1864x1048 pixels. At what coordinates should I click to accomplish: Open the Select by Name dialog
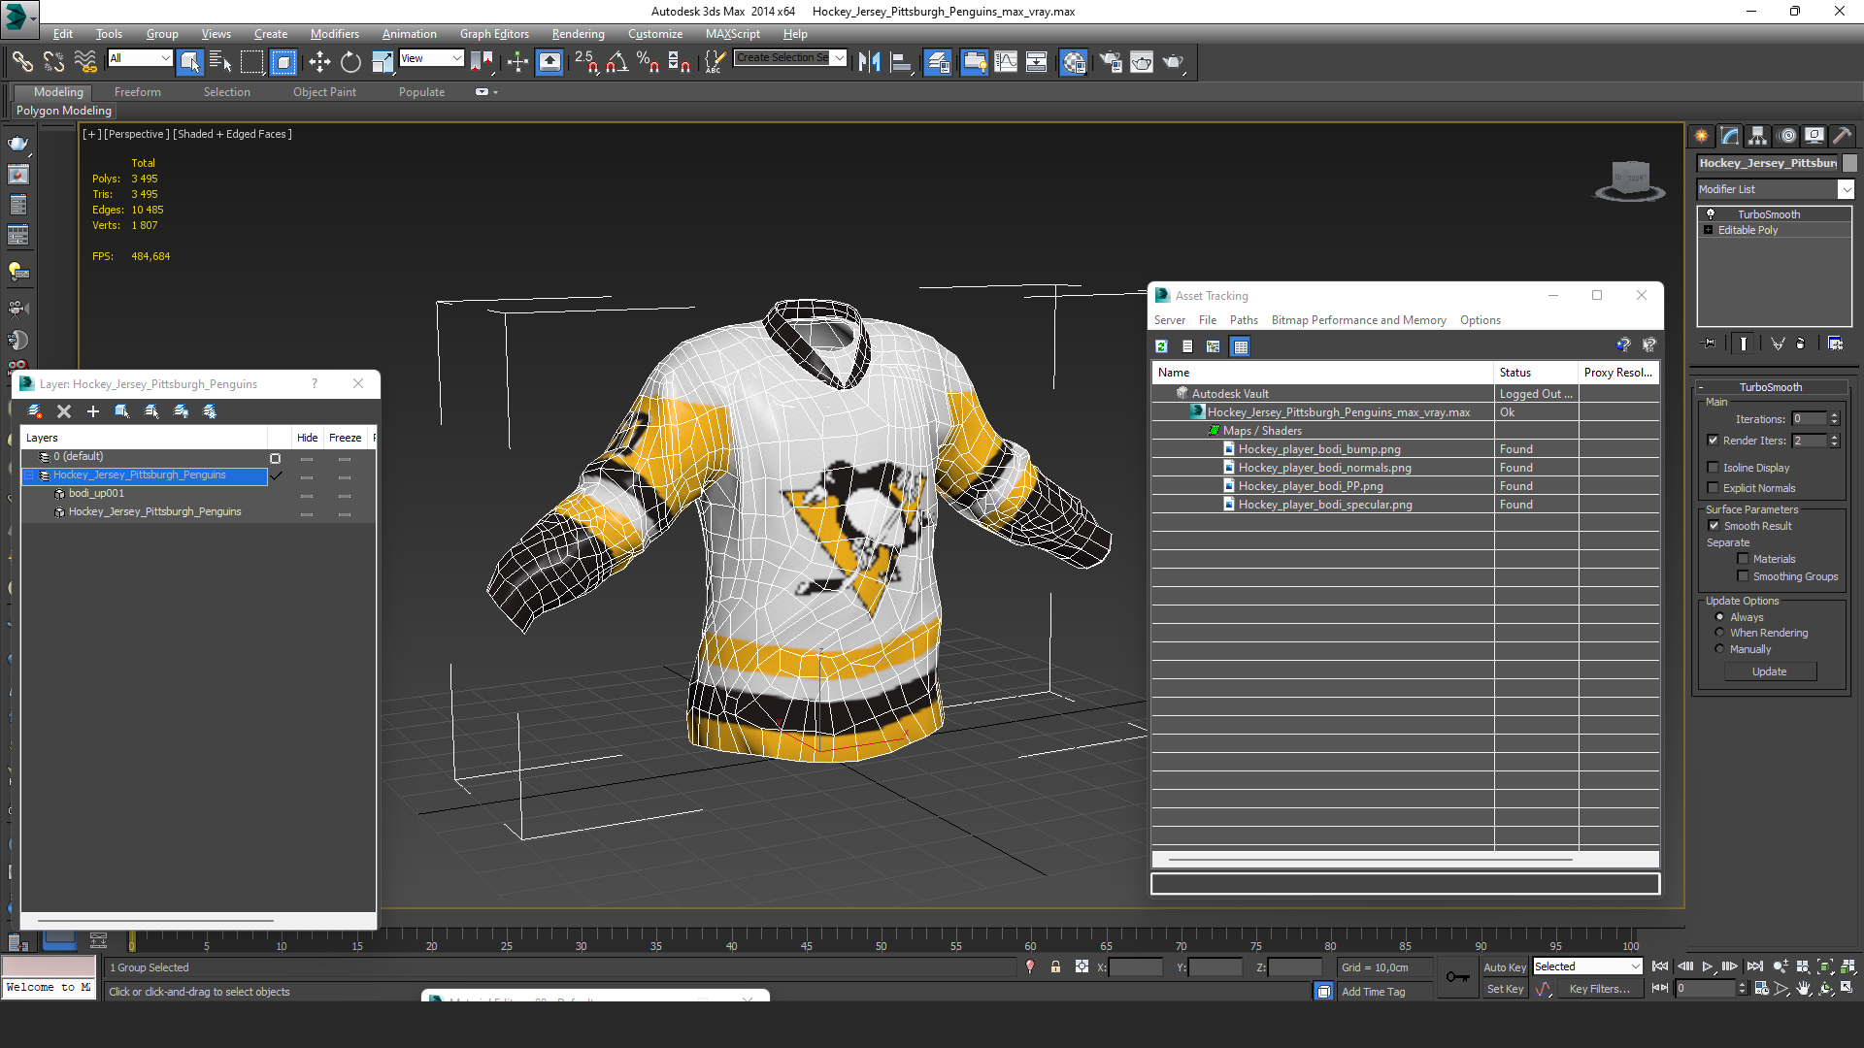tap(220, 62)
